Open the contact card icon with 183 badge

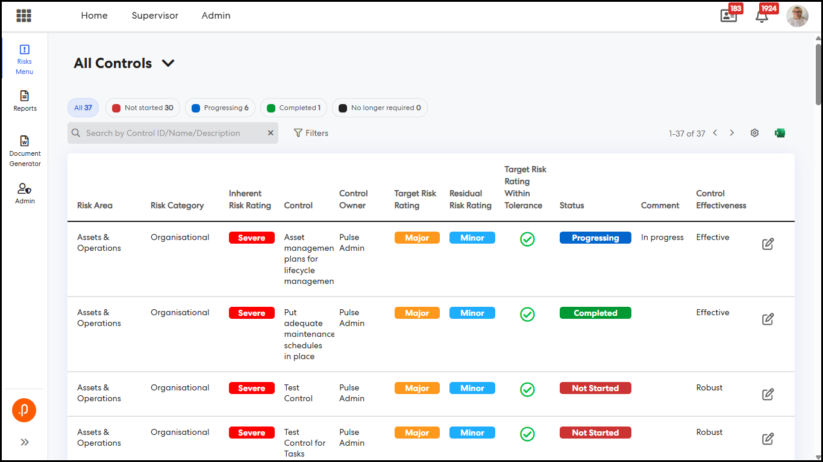(728, 16)
